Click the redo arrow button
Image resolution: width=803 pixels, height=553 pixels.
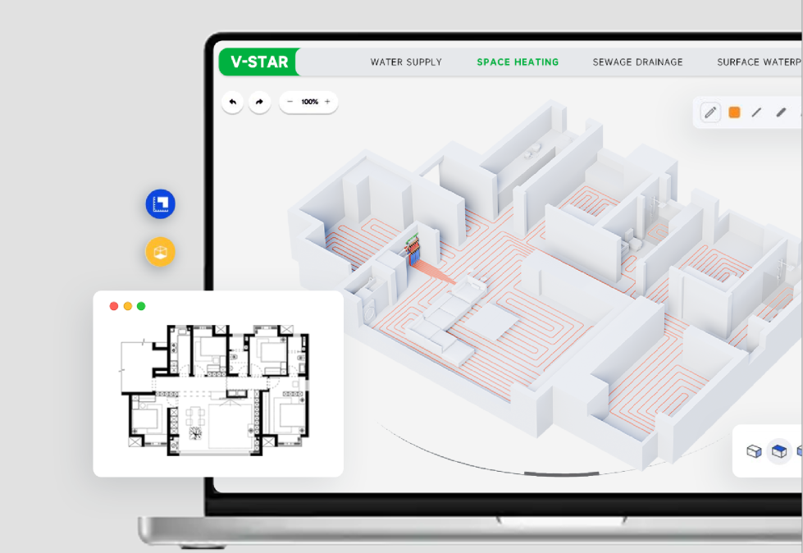click(x=260, y=102)
